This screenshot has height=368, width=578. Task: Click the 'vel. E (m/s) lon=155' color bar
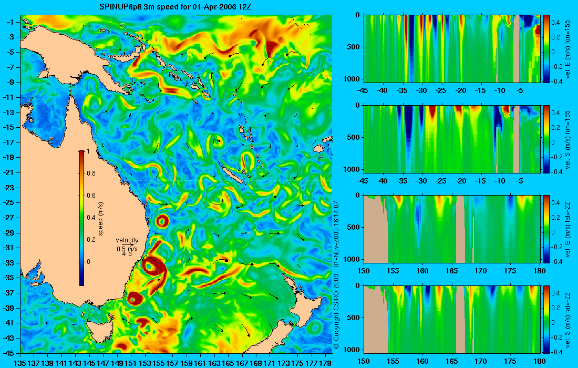[x=546, y=49]
